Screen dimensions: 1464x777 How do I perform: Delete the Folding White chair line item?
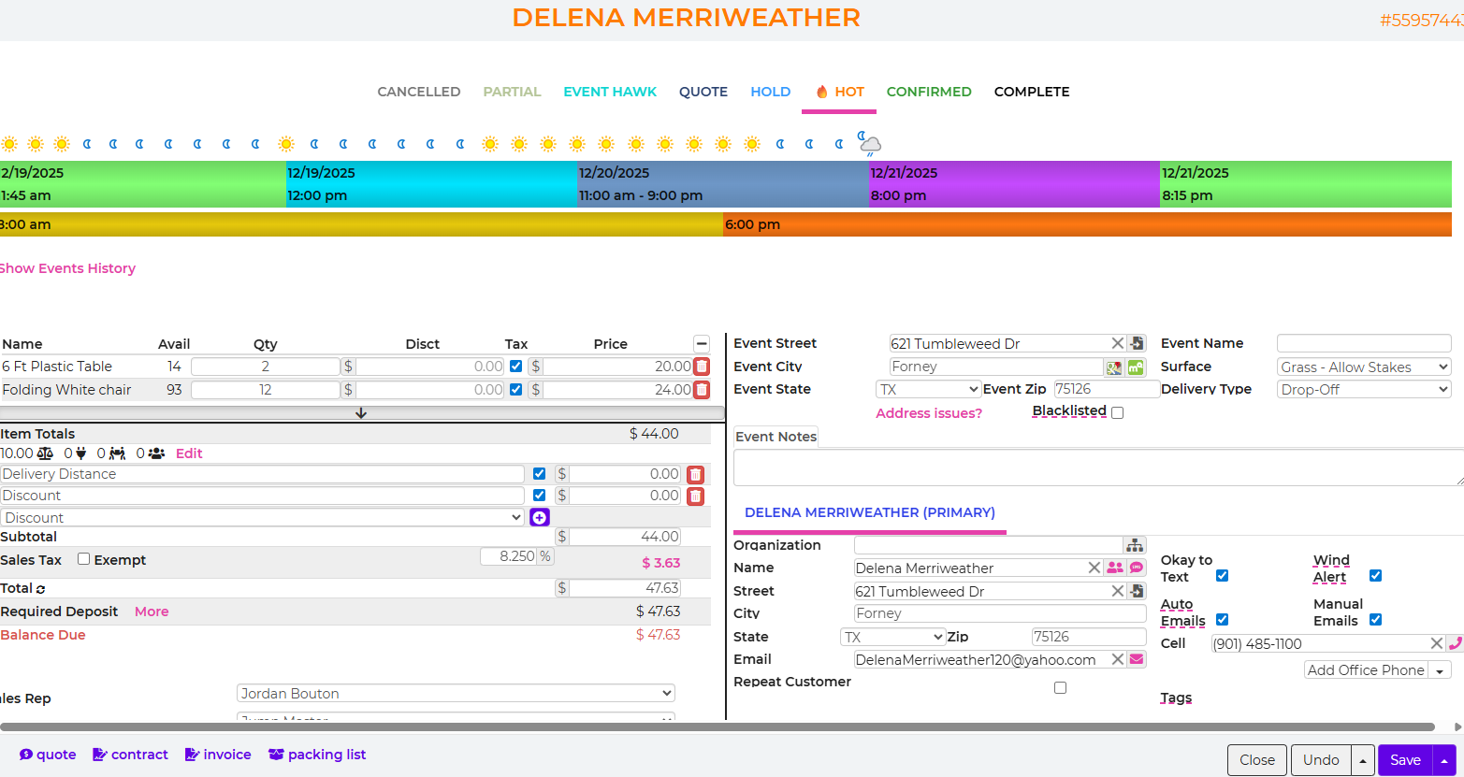point(702,390)
